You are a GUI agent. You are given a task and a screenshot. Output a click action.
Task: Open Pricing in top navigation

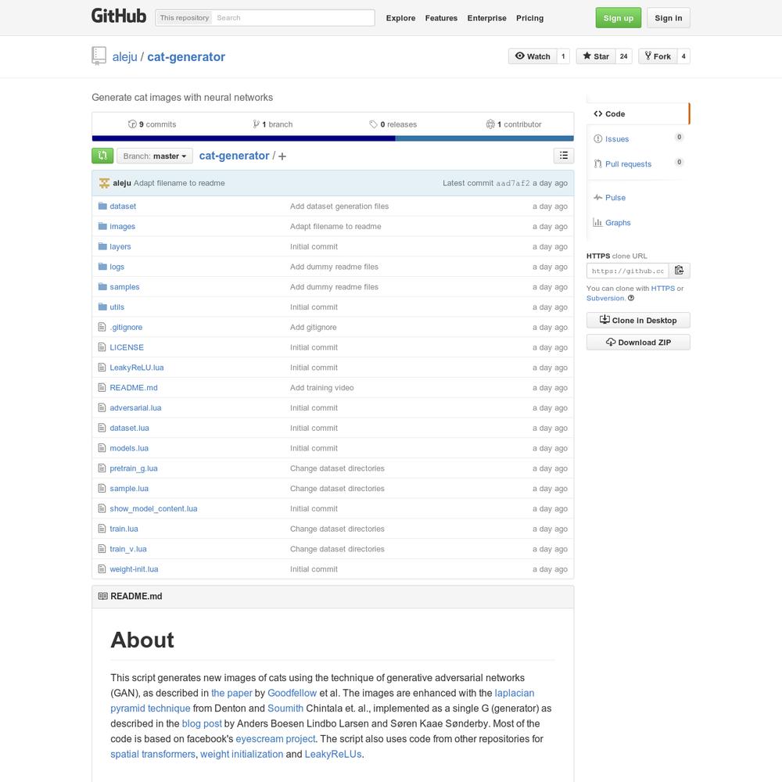pos(529,18)
